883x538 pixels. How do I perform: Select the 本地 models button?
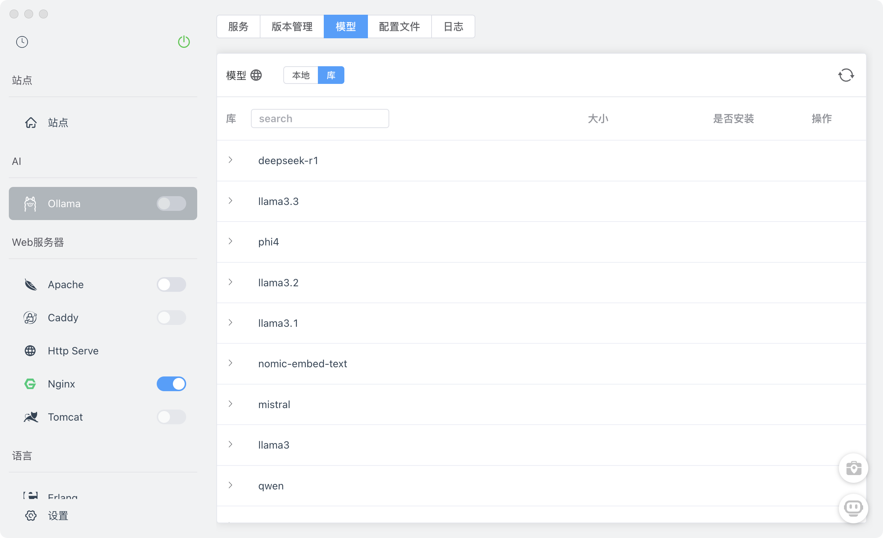coord(301,75)
